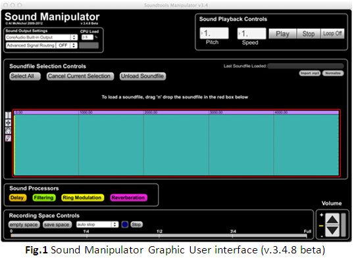
Task: Click the Pitch number box
Action: [x=215, y=33]
